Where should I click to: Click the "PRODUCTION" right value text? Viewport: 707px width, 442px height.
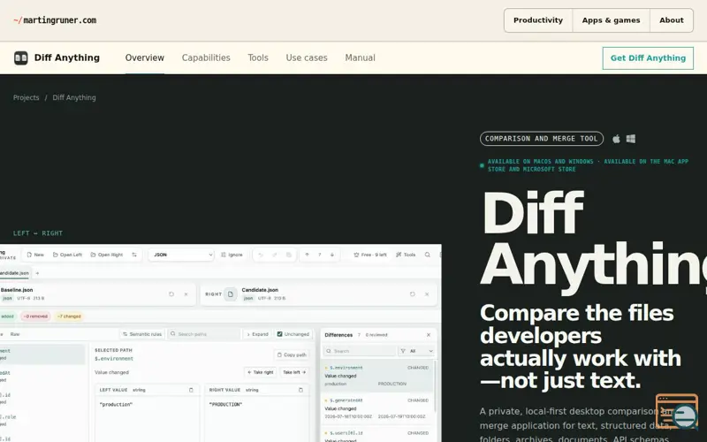226,405
